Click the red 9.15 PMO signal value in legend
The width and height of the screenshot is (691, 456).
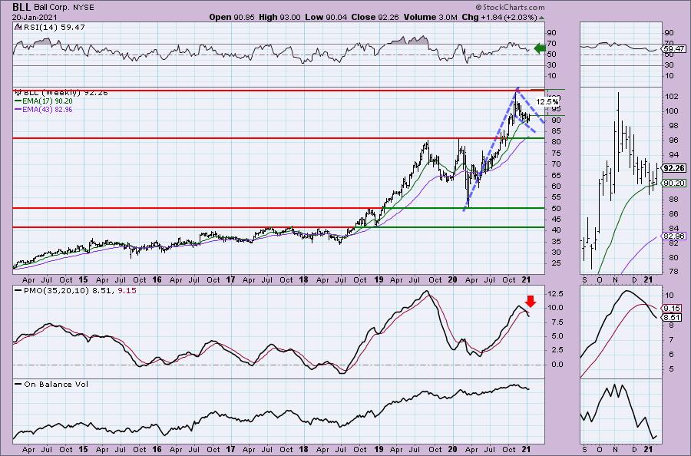[x=127, y=291]
